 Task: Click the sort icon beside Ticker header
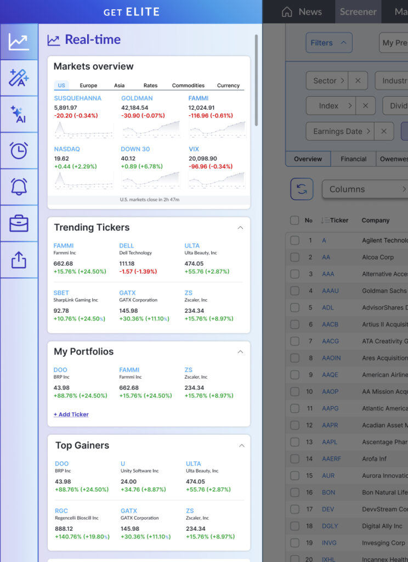pyautogui.click(x=325, y=220)
